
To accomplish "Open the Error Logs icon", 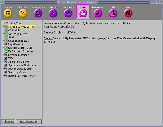I will pos(8,13).
